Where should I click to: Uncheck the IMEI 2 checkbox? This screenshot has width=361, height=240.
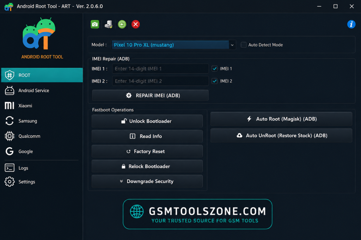(x=214, y=81)
